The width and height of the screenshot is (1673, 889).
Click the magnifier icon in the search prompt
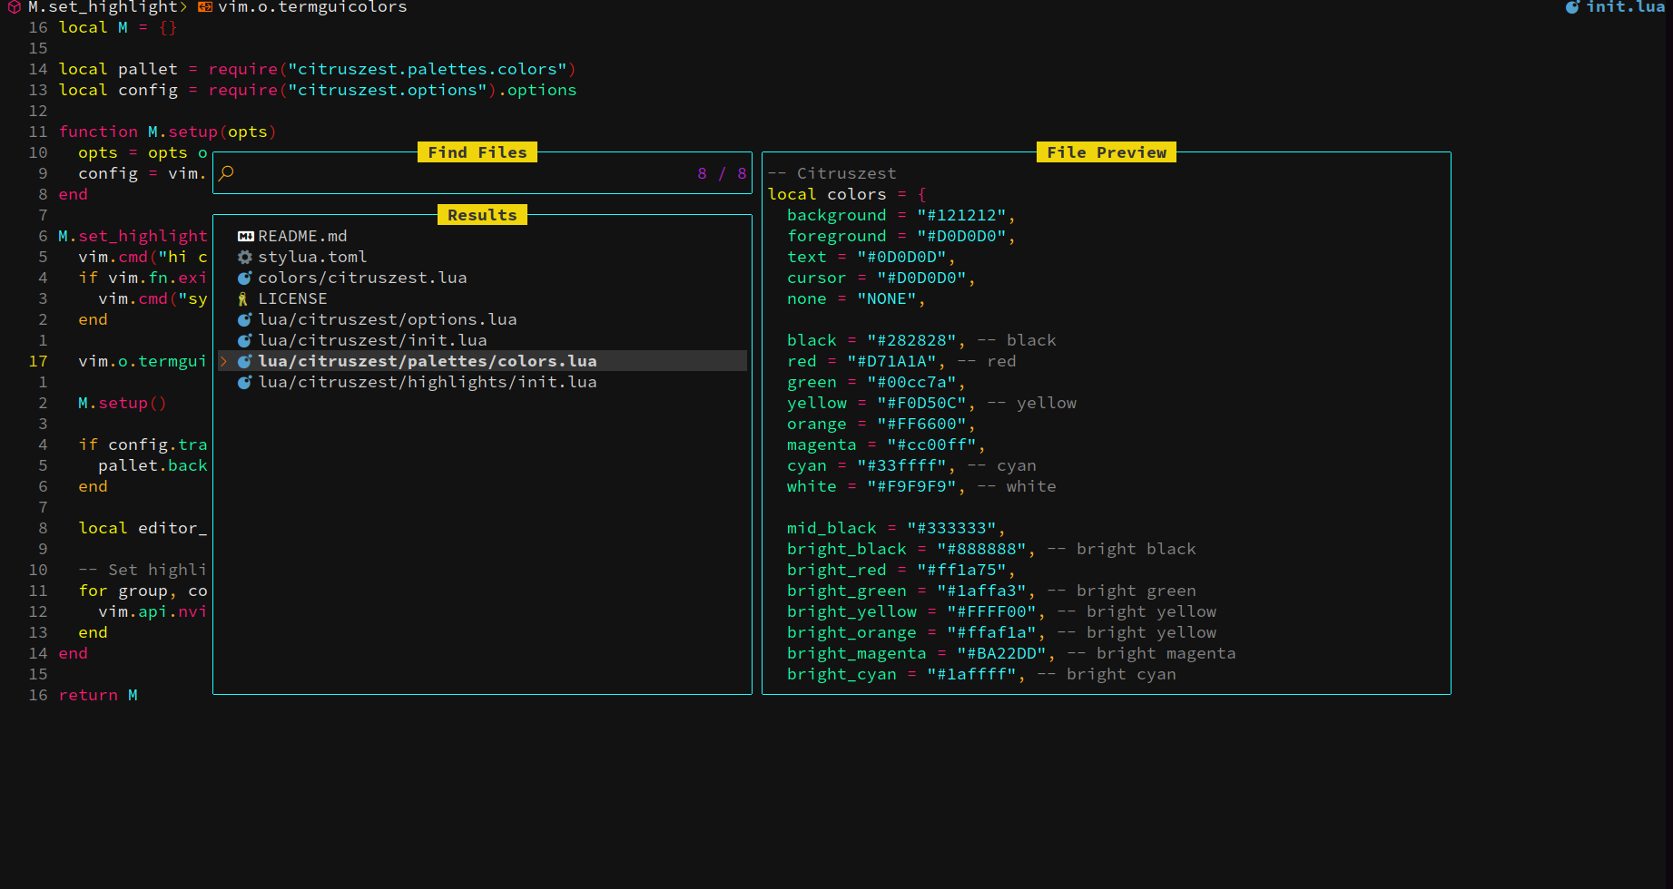(x=226, y=173)
